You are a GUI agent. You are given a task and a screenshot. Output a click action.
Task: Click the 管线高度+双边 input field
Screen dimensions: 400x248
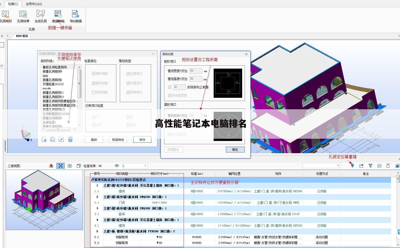tap(196, 79)
